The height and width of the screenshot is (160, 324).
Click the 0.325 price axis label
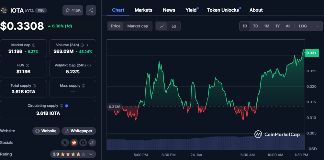pos(311,71)
